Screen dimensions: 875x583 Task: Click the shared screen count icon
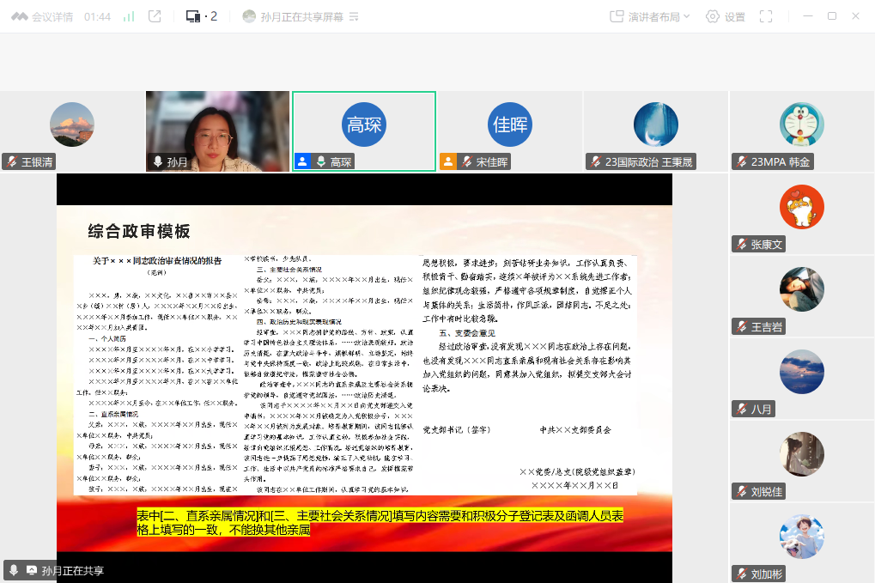coord(201,16)
